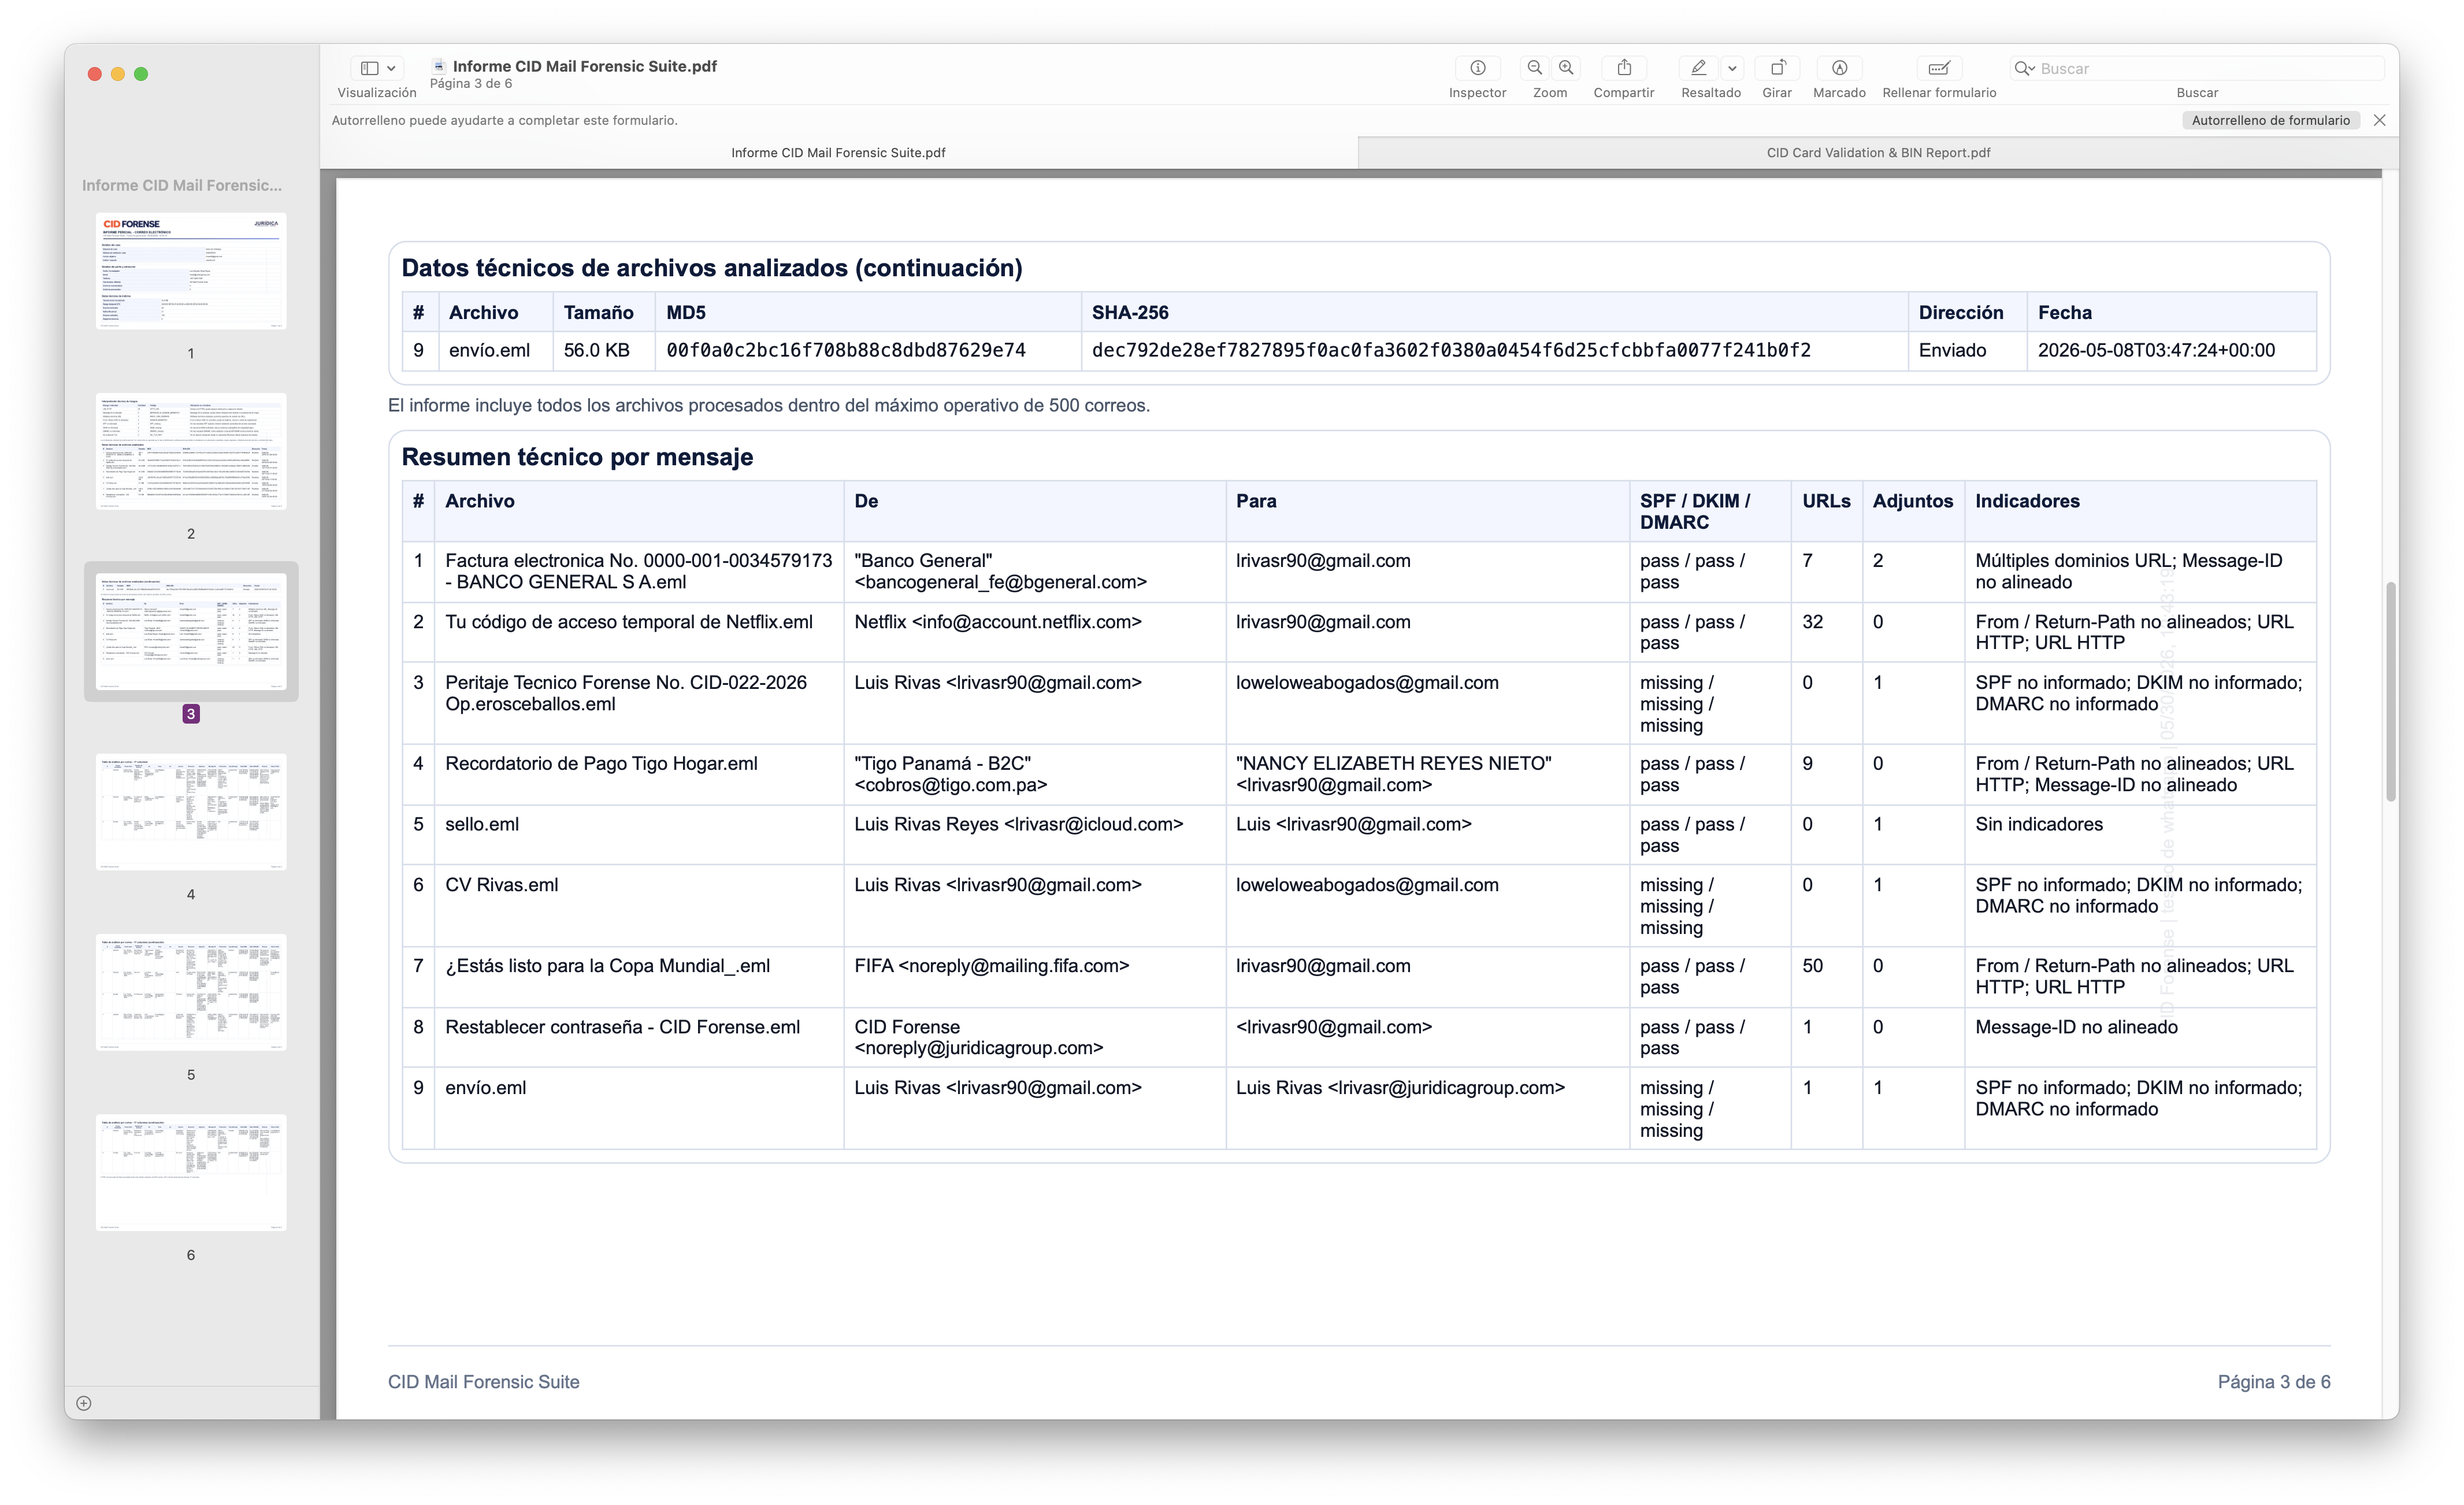Click 'Factura electronica No. 0000-001-0034579173' file name
Viewport: 2464px width, 1505px height.
[x=638, y=560]
